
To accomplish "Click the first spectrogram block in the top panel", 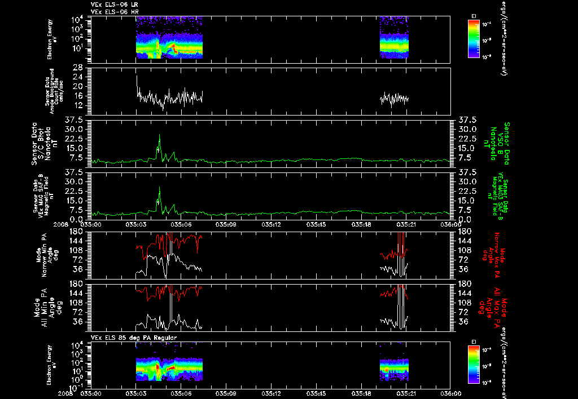I will tap(169, 38).
